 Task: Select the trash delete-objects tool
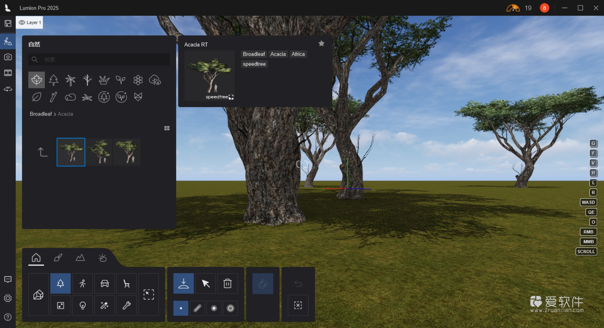coord(228,283)
